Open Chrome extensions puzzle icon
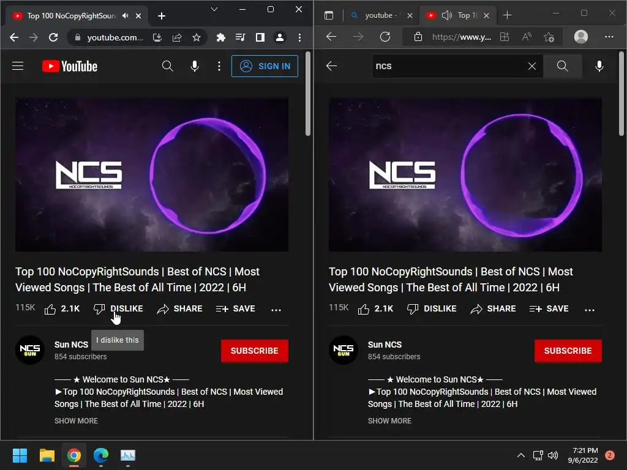Screen dimensions: 627x470 click(x=220, y=37)
